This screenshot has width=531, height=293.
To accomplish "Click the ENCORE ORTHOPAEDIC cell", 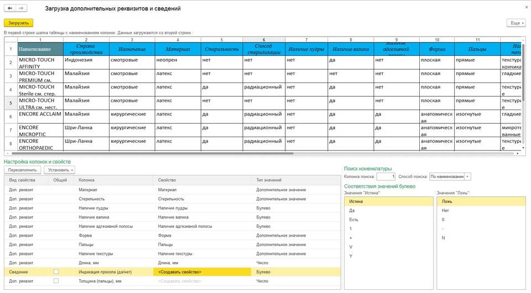I will click(x=40, y=144).
